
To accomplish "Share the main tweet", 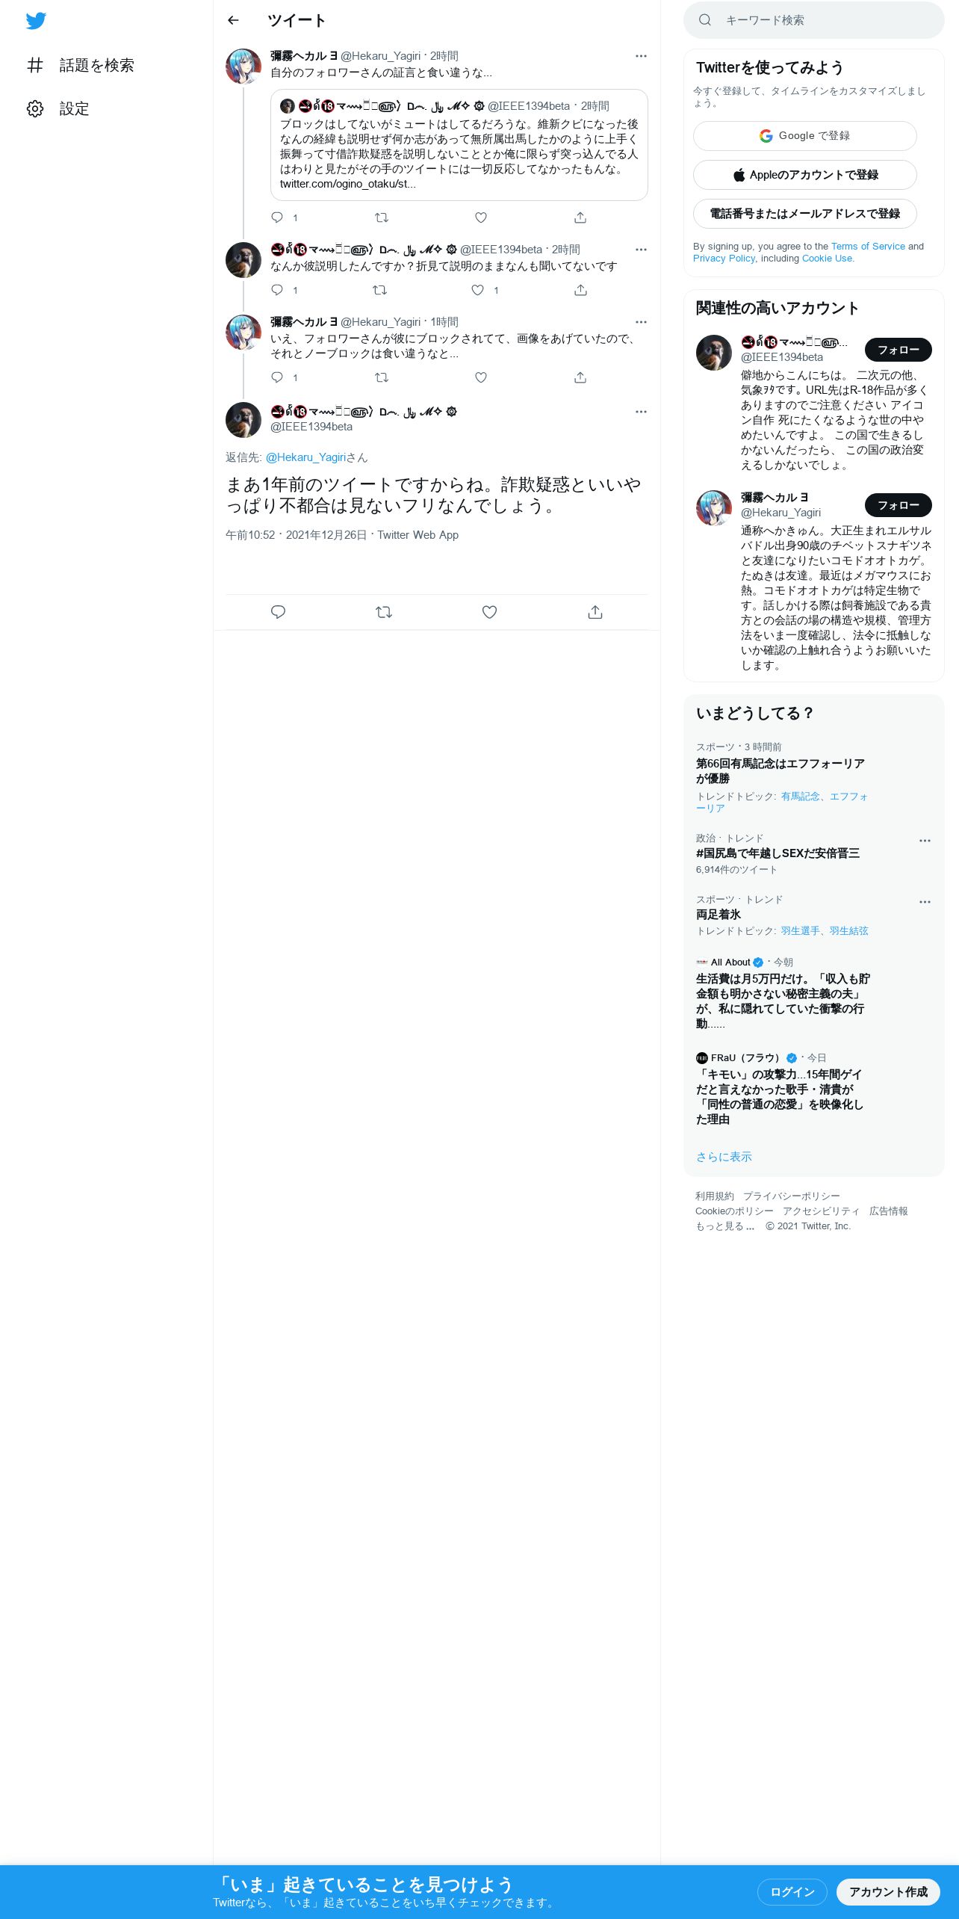I will coord(595,612).
